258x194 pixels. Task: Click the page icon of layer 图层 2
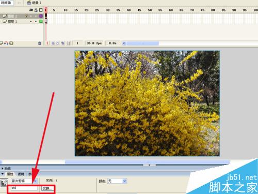pyautogui.click(x=5, y=16)
